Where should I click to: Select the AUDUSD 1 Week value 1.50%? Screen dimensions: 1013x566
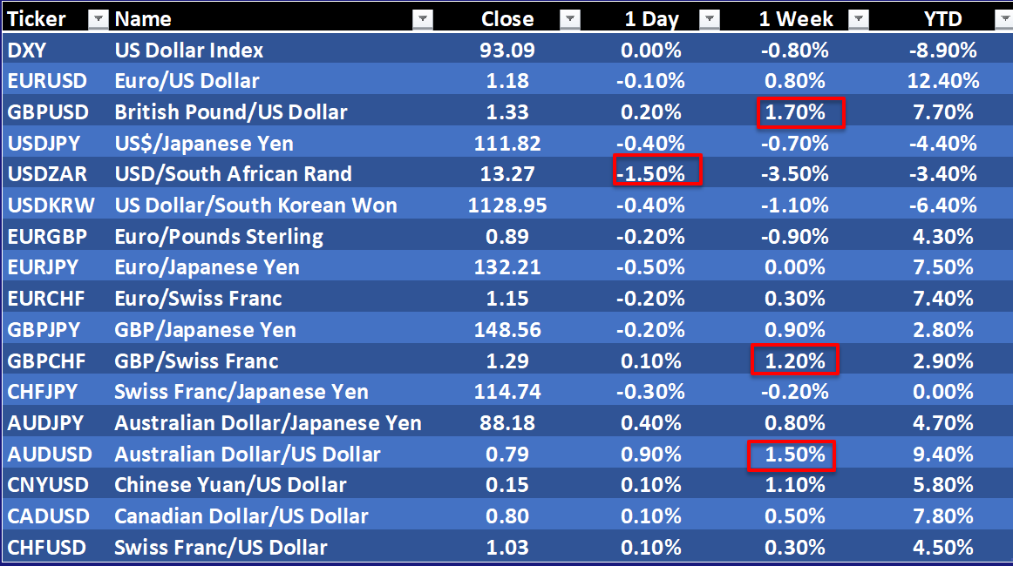[x=792, y=455]
